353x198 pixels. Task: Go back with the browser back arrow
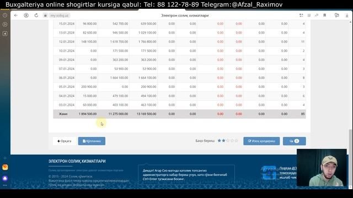[x=16, y=15]
